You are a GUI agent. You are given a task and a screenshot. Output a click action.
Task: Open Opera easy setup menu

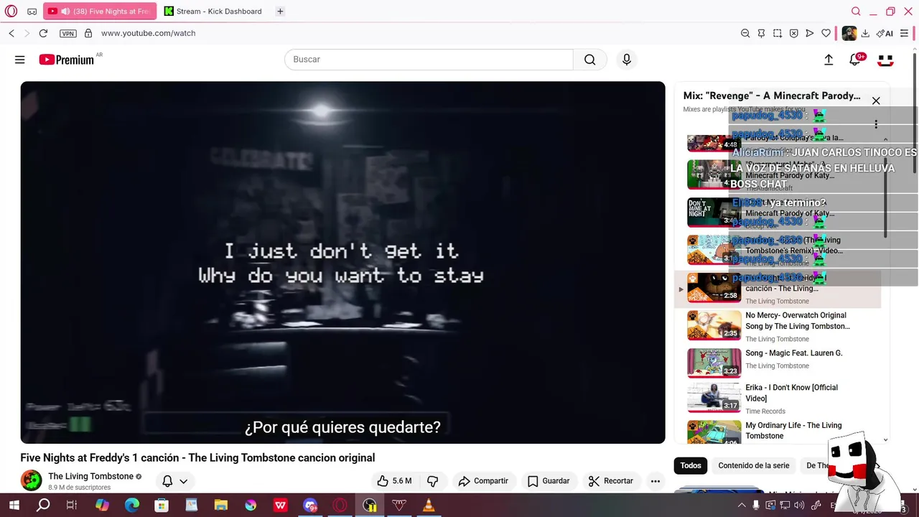pos(904,33)
